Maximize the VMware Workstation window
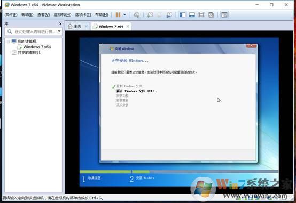This screenshot has width=296, height=203. 271,5
